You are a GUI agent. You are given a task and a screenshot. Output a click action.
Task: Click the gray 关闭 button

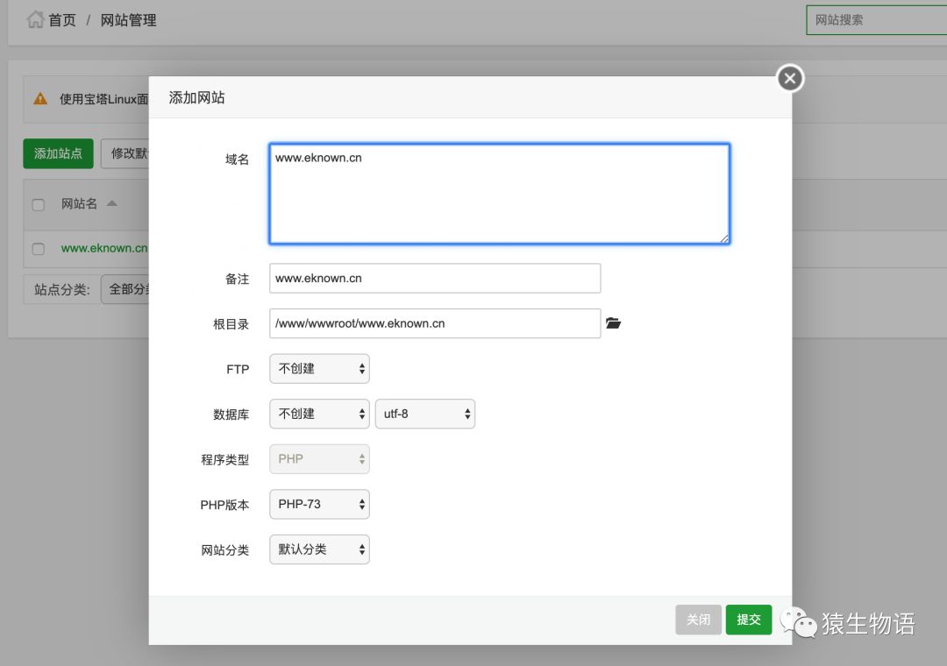point(698,620)
